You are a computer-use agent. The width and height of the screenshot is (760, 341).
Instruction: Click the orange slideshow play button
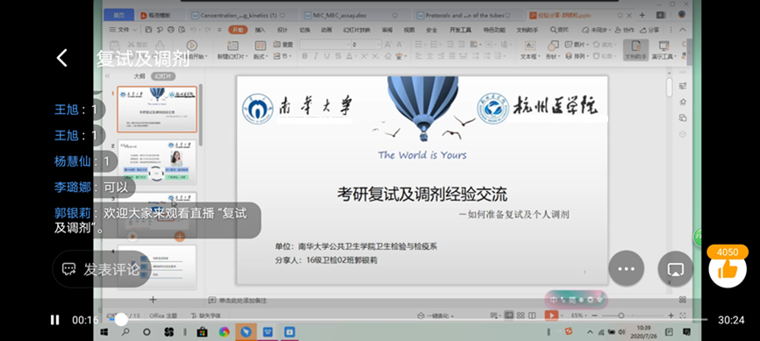(x=551, y=316)
